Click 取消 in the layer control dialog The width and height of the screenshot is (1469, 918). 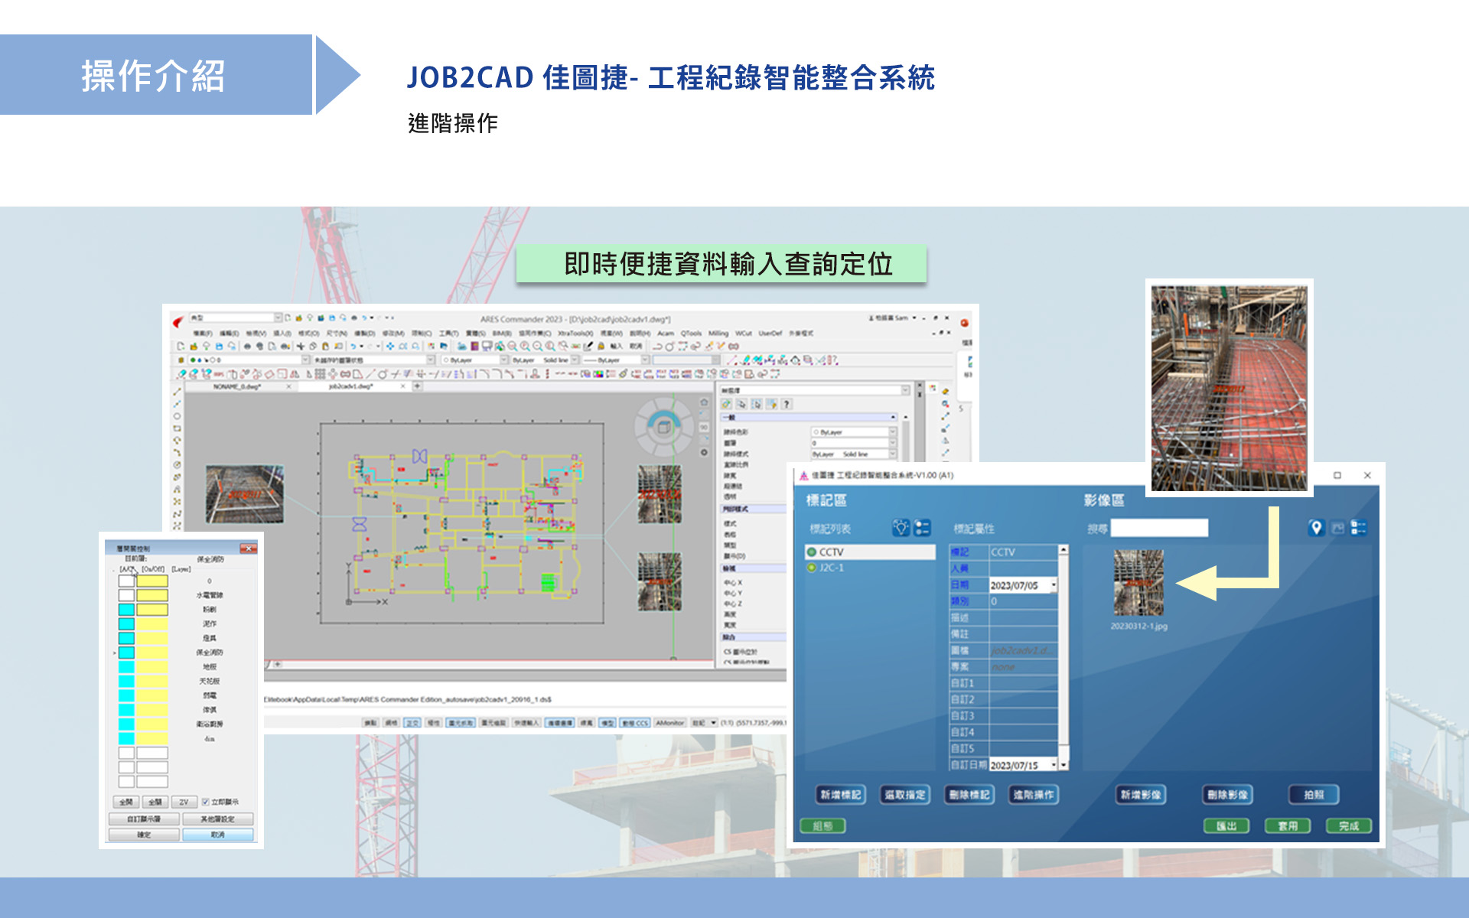tap(218, 835)
